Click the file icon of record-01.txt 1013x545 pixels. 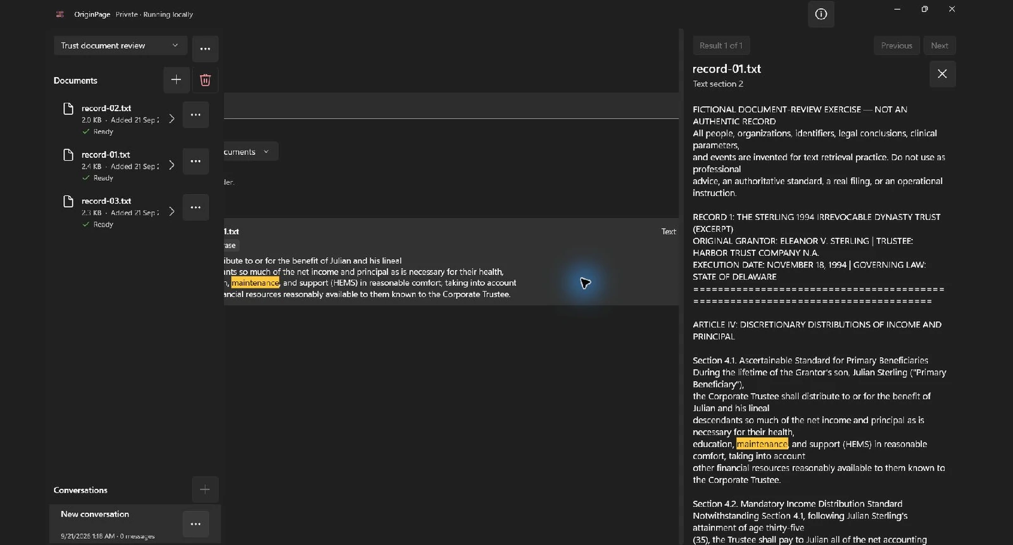click(x=68, y=155)
